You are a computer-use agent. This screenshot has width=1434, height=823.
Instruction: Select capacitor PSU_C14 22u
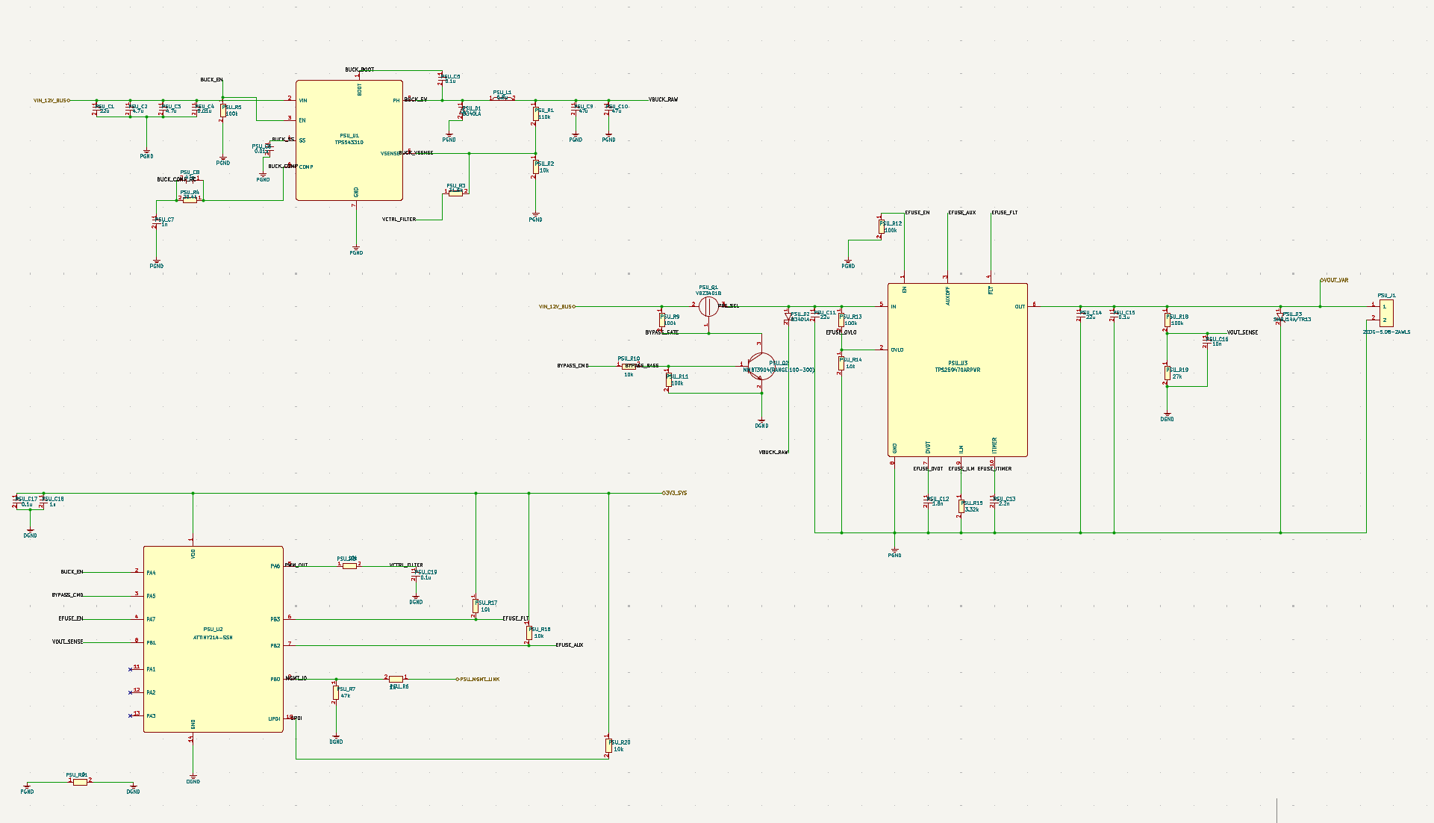tap(1080, 314)
